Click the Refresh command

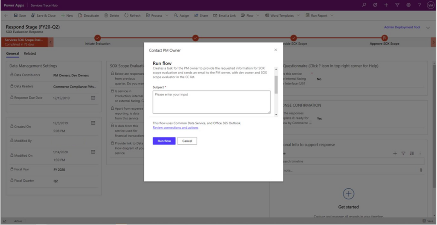click(132, 16)
